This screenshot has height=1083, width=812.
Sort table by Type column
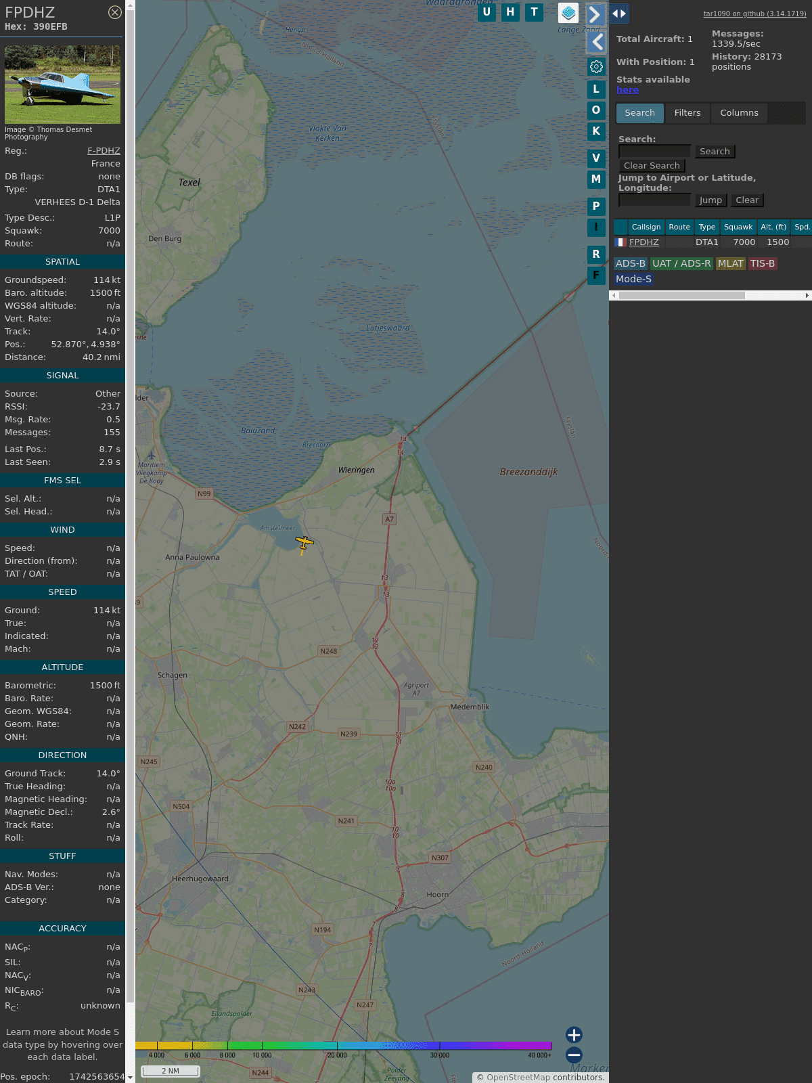pos(707,227)
